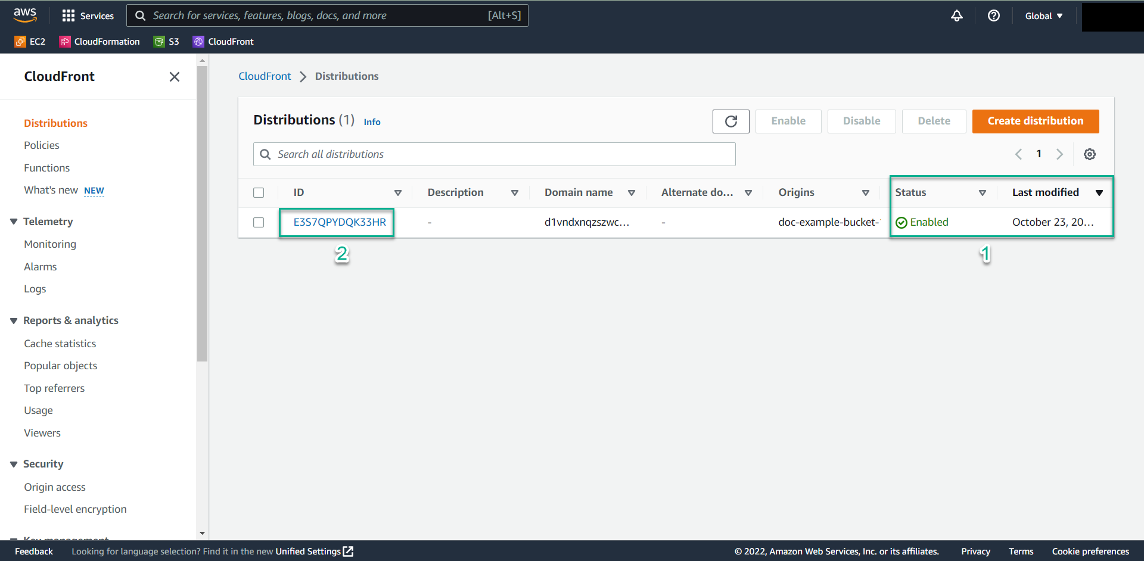Go to Policies in sidebar
1144x561 pixels.
pos(42,145)
